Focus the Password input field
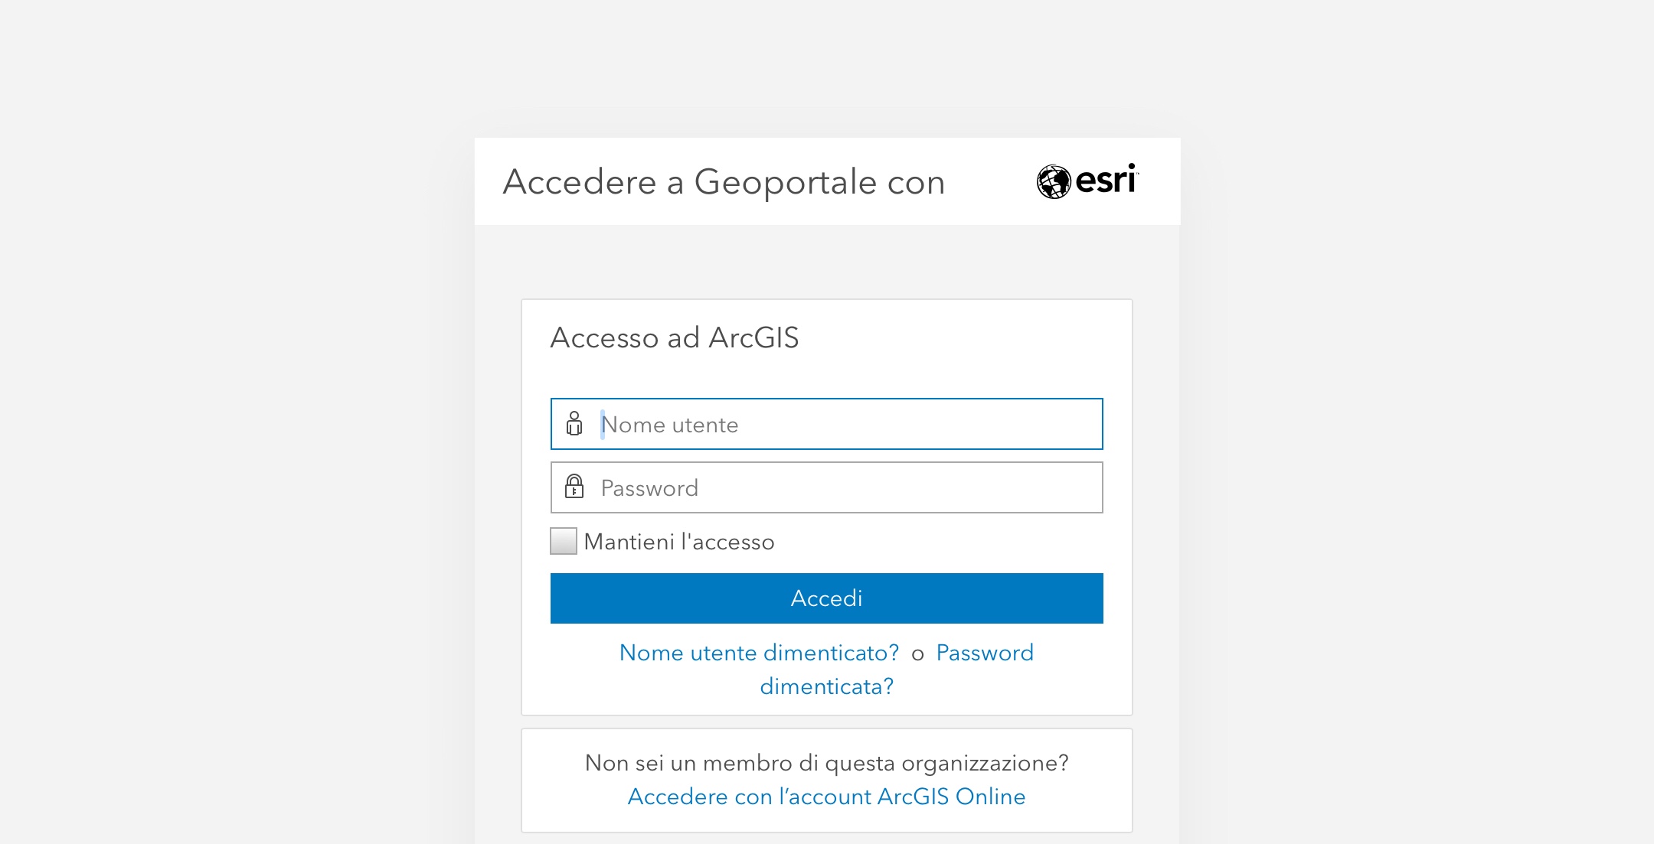1654x844 pixels. click(827, 487)
